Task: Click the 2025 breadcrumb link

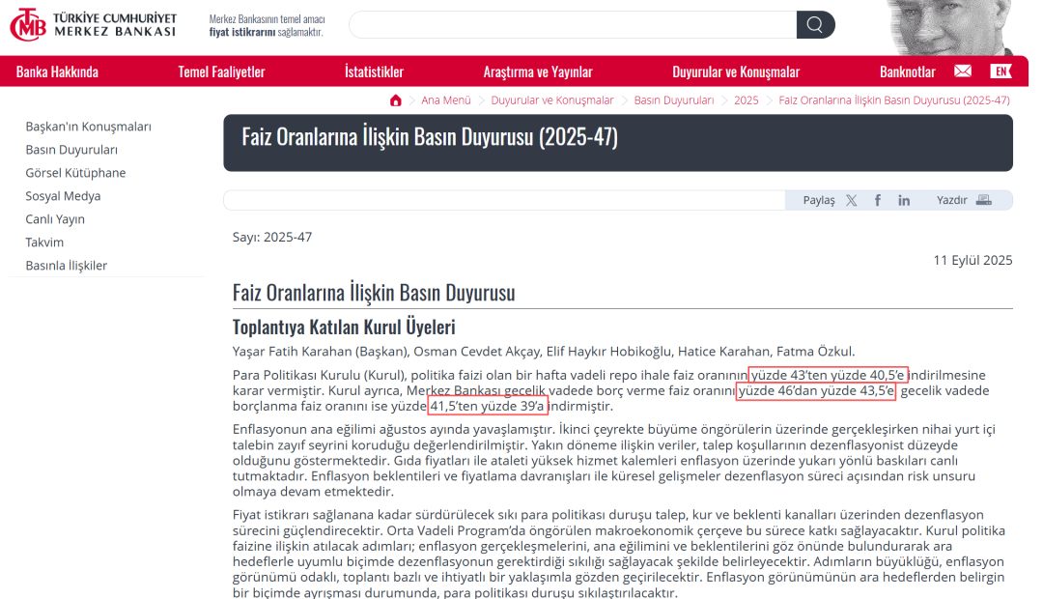Action: pyautogui.click(x=746, y=100)
